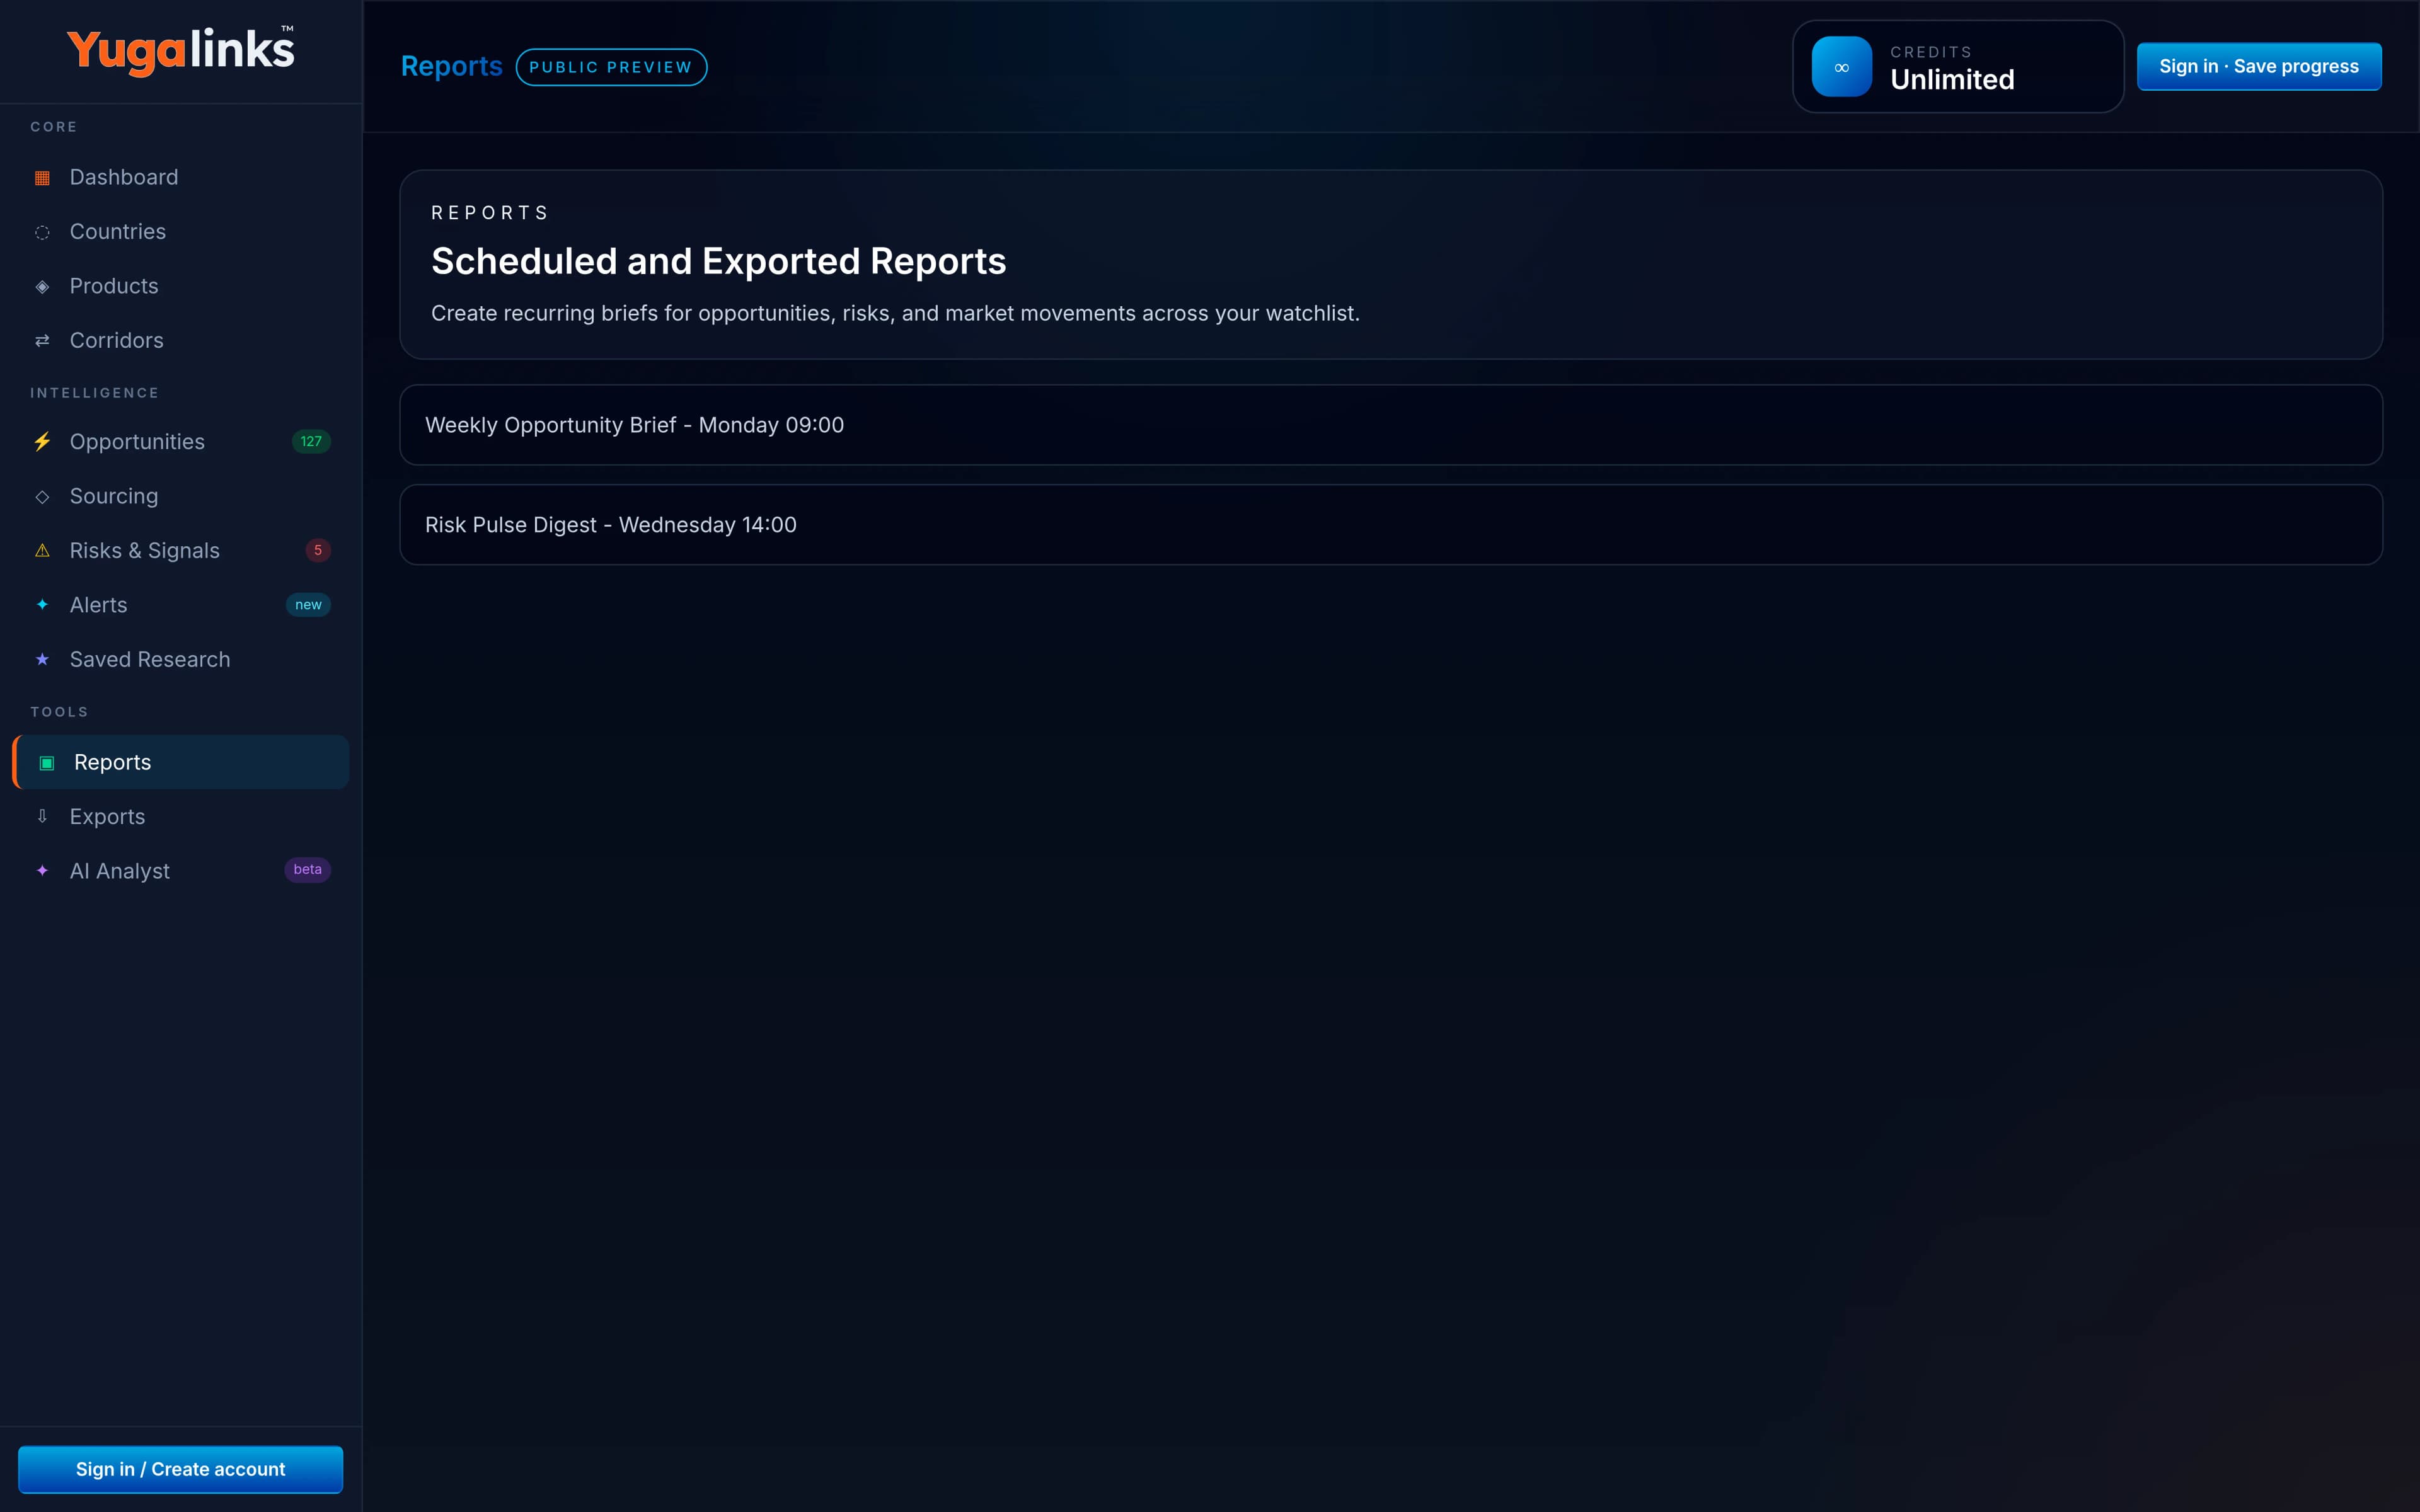Navigate to Corridors
The width and height of the screenshot is (2420, 1512).
coord(181,341)
